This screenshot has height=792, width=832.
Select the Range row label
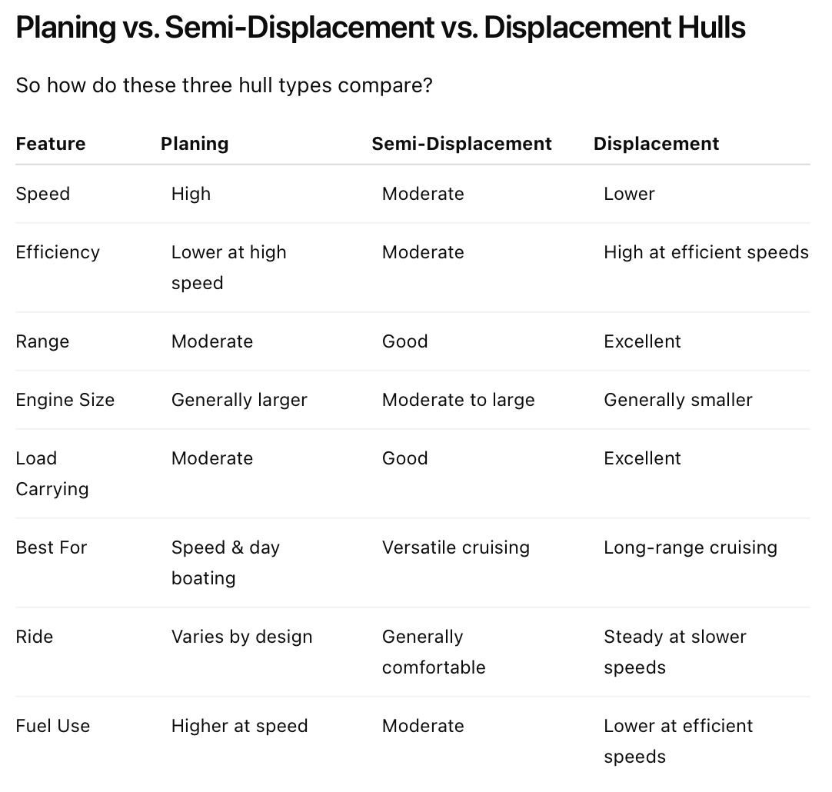click(42, 341)
